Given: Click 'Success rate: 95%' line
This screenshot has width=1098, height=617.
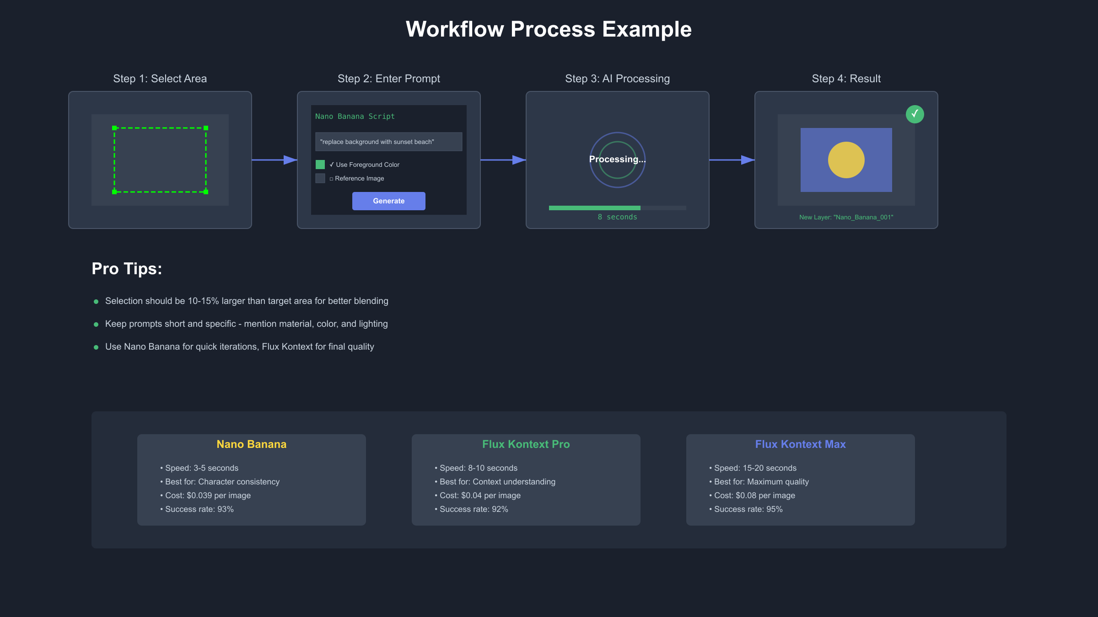Looking at the screenshot, I should [x=746, y=509].
